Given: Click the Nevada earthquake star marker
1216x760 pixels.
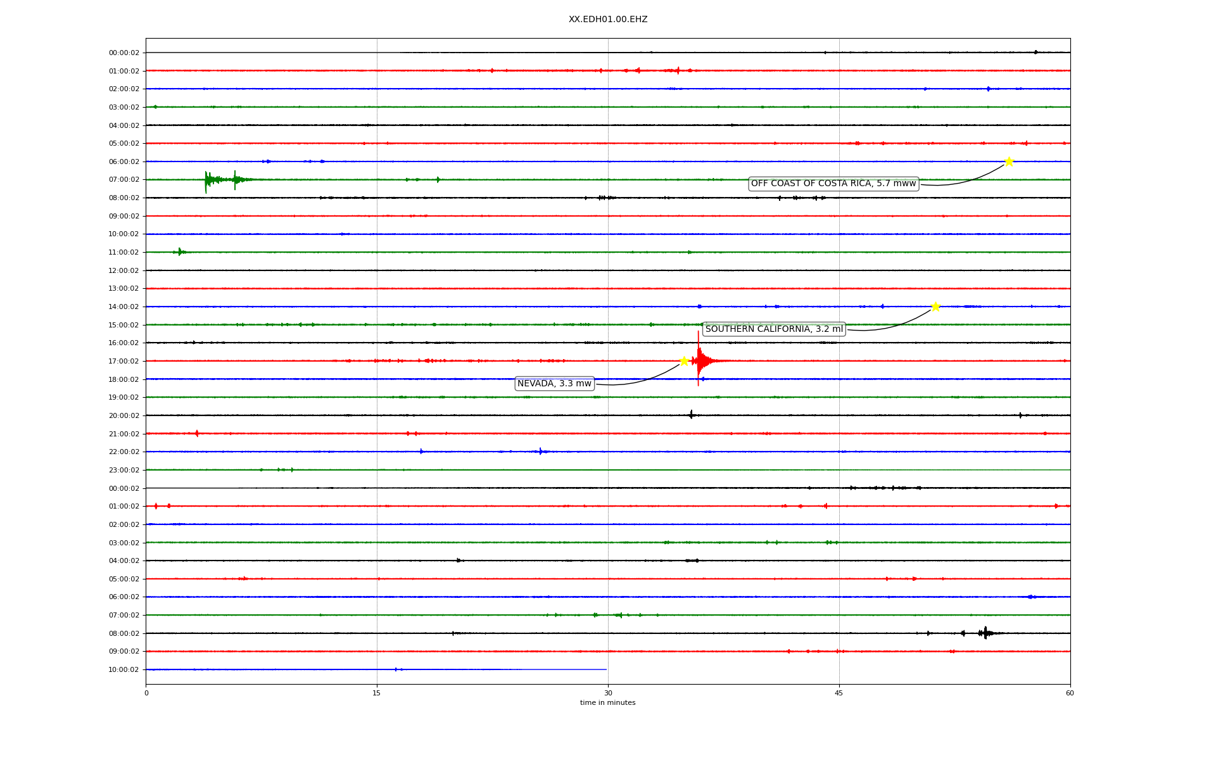Looking at the screenshot, I should click(x=684, y=361).
